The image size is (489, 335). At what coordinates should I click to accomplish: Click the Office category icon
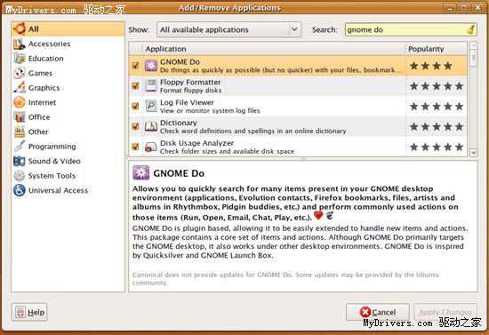(x=19, y=117)
